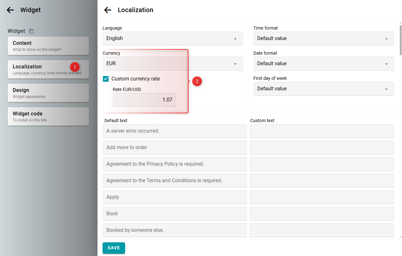Open the Time format dropdown
The height and width of the screenshot is (256, 402).
(x=323, y=38)
